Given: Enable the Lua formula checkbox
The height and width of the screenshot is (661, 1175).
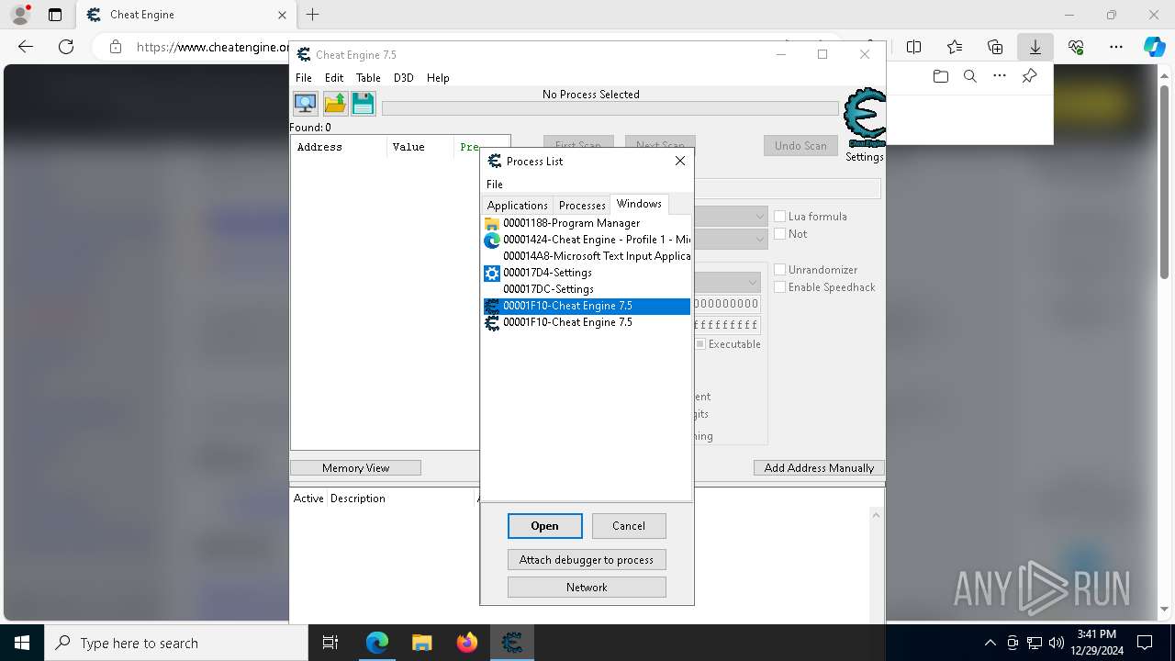Looking at the screenshot, I should point(780,217).
